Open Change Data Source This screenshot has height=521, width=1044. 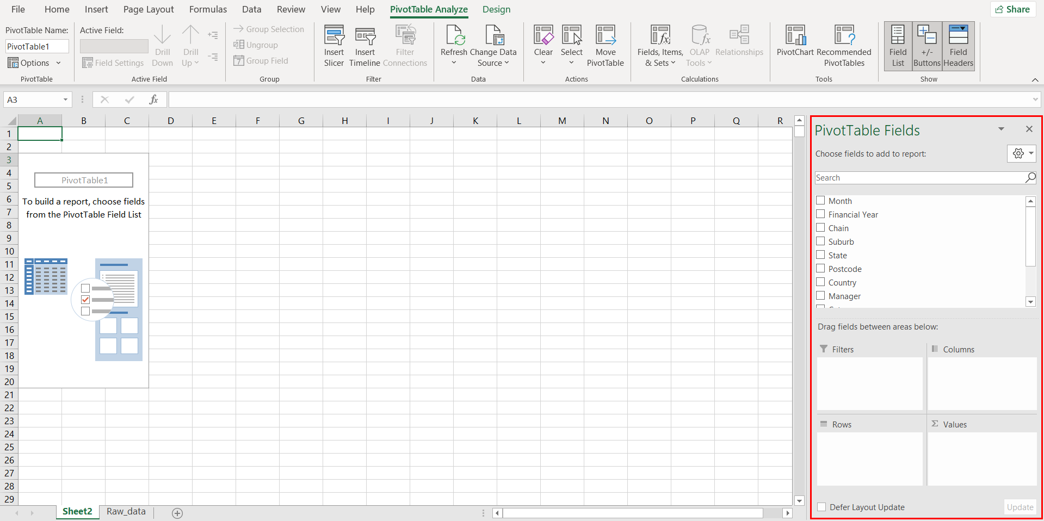493,46
